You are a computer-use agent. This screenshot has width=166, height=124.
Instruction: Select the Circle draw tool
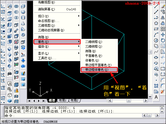pyautogui.click(x=156, y=40)
